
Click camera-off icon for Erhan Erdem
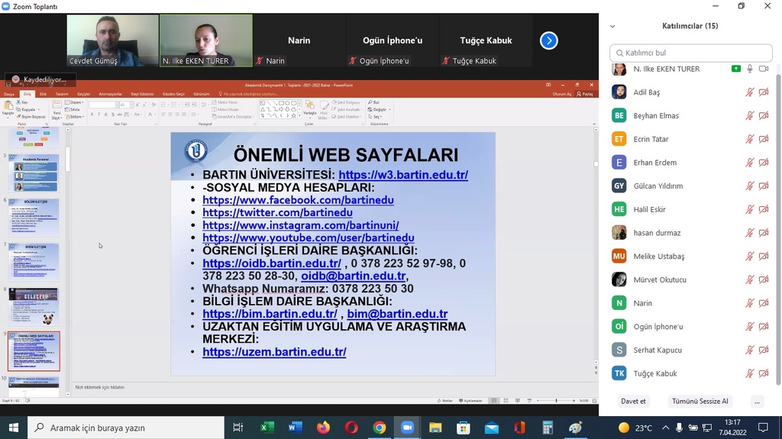click(x=764, y=163)
